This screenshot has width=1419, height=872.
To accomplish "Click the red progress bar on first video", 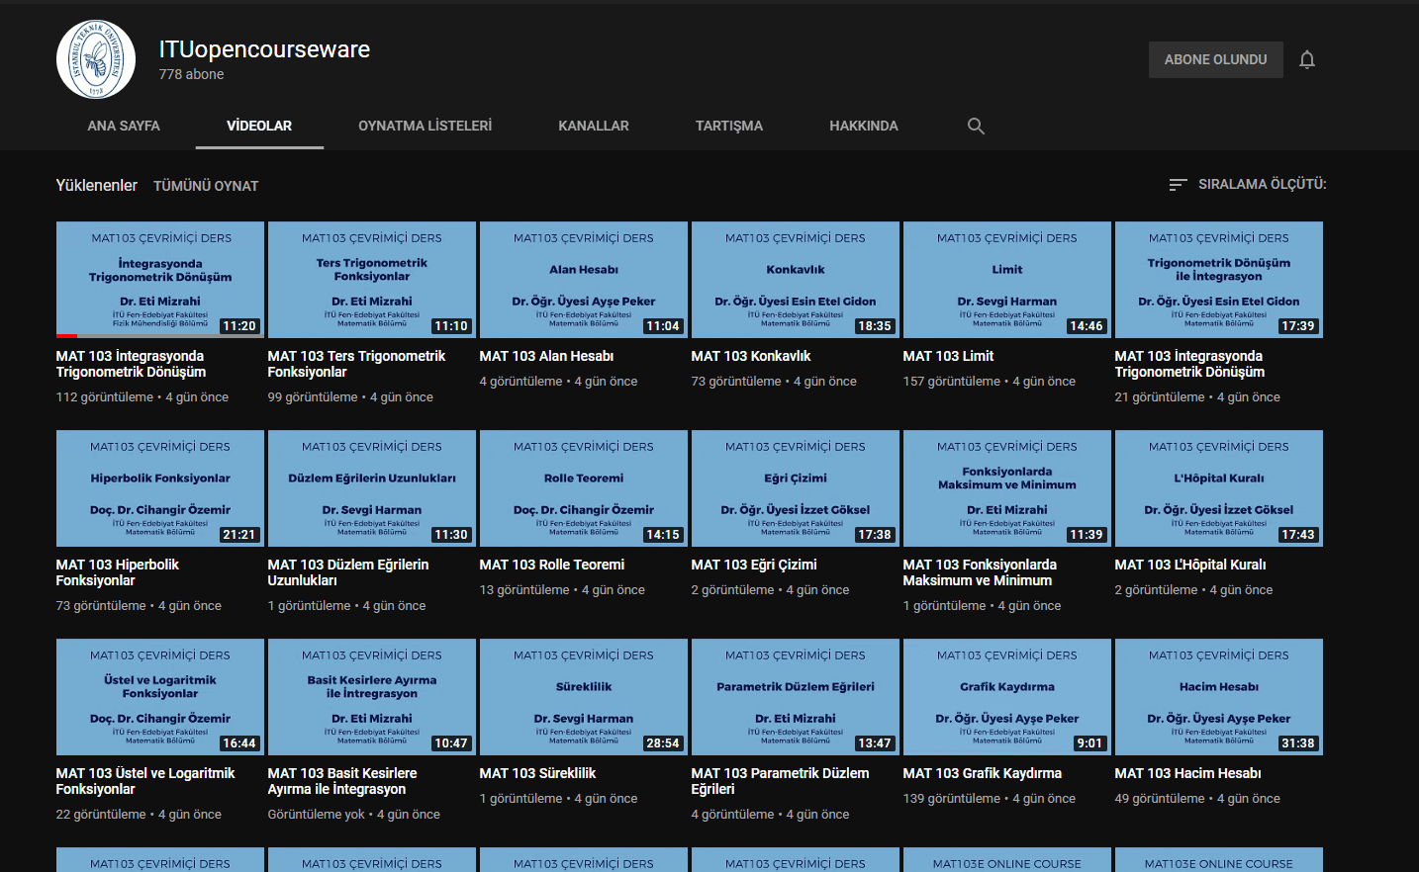I will tap(65, 336).
